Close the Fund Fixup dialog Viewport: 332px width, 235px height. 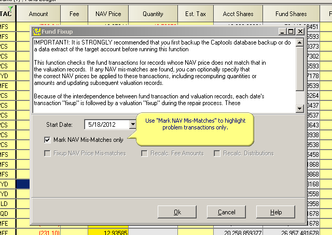coord(300,32)
